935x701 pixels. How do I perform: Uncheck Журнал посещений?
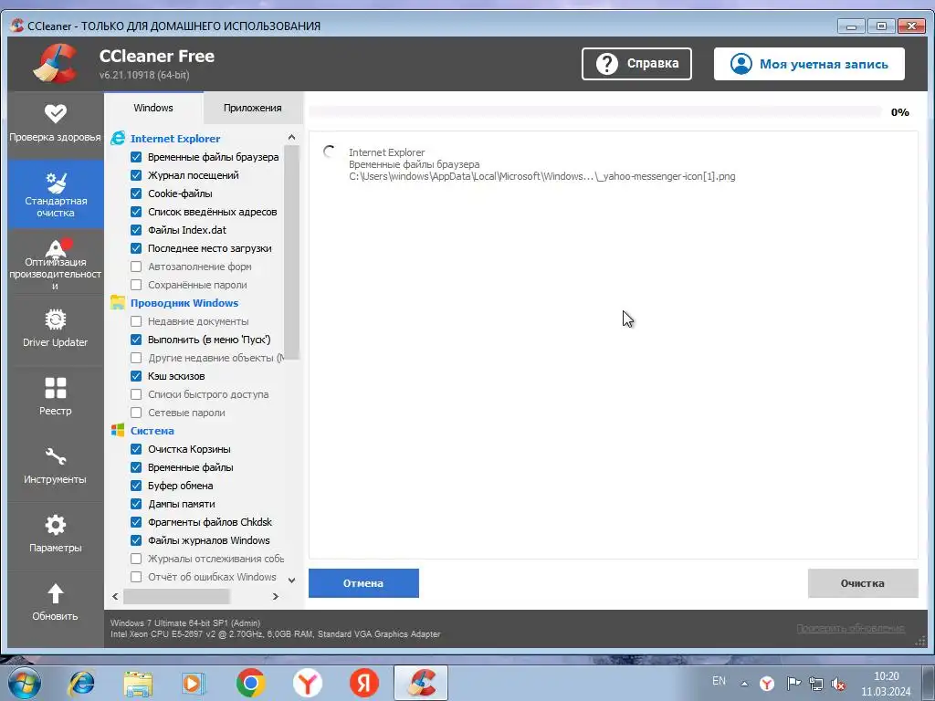click(x=136, y=175)
